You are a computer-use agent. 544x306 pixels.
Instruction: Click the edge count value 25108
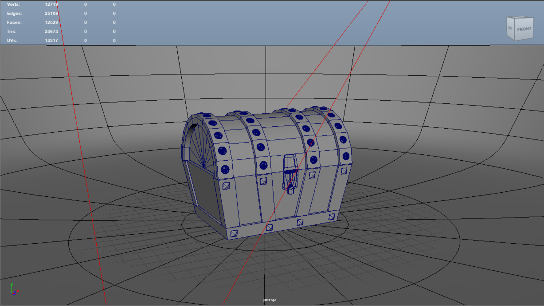[51, 13]
